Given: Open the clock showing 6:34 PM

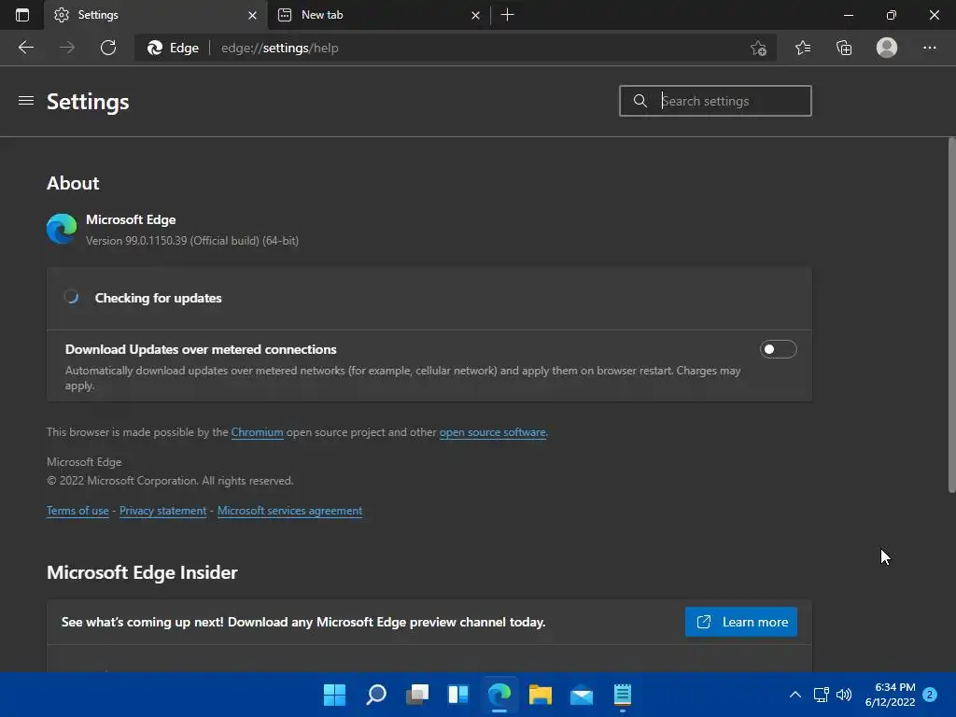Looking at the screenshot, I should tap(890, 695).
